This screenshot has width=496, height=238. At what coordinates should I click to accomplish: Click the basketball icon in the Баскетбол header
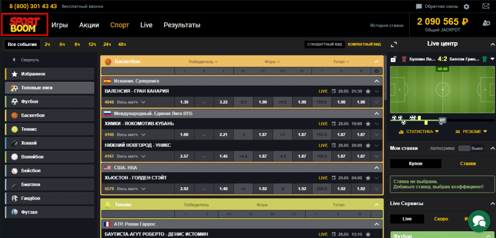(108, 61)
